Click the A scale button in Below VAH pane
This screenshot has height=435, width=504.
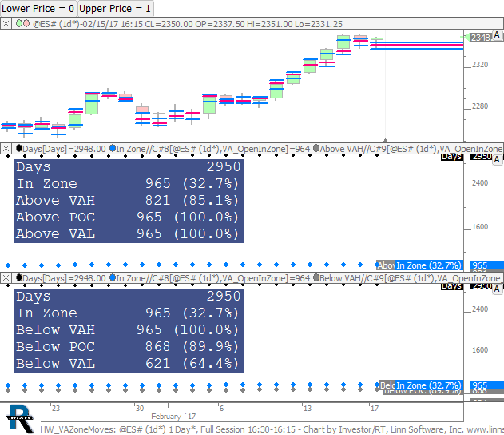[497, 289]
